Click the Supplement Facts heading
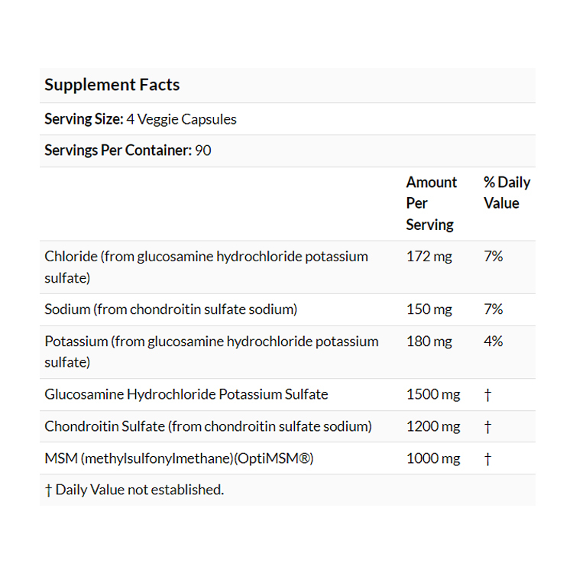The width and height of the screenshot is (573, 573). coord(112,85)
